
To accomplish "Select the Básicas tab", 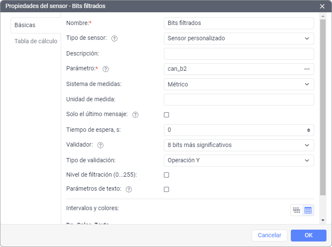I will coord(25,25).
